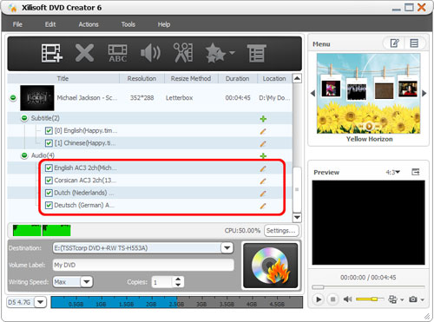
Task: Open chapter list toolbar icon
Action: (257, 53)
